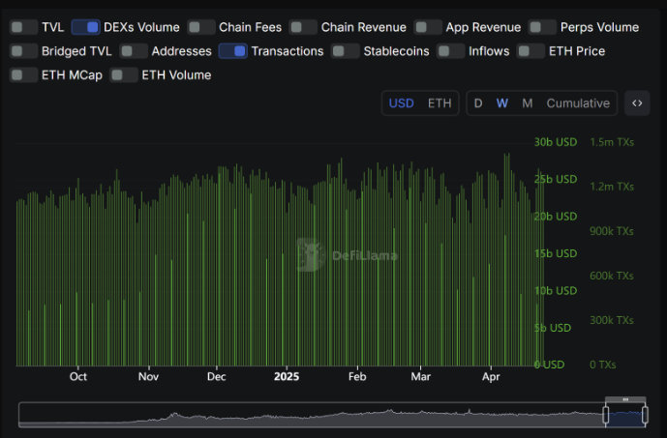Enable the Stablecoins toggle
This screenshot has width=667, height=438.
point(346,51)
